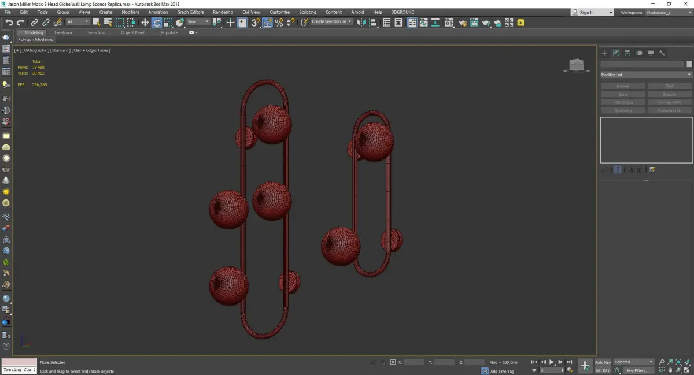Open the Modifier List dropdown
Viewport: 694px width, 375px height.
point(646,75)
